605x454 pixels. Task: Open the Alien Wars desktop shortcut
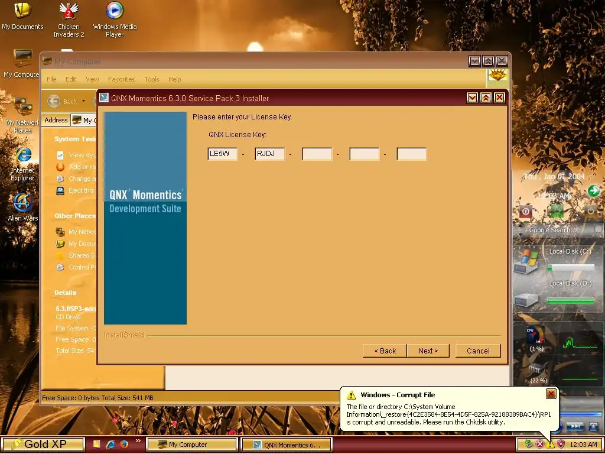click(23, 207)
